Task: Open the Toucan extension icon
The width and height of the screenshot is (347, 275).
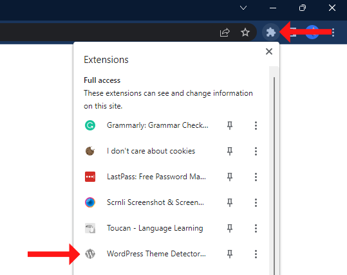Action: click(x=90, y=228)
